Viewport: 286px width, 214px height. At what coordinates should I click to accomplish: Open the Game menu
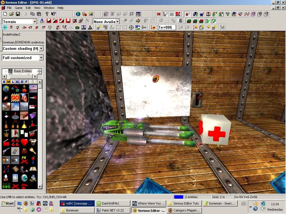[19, 8]
